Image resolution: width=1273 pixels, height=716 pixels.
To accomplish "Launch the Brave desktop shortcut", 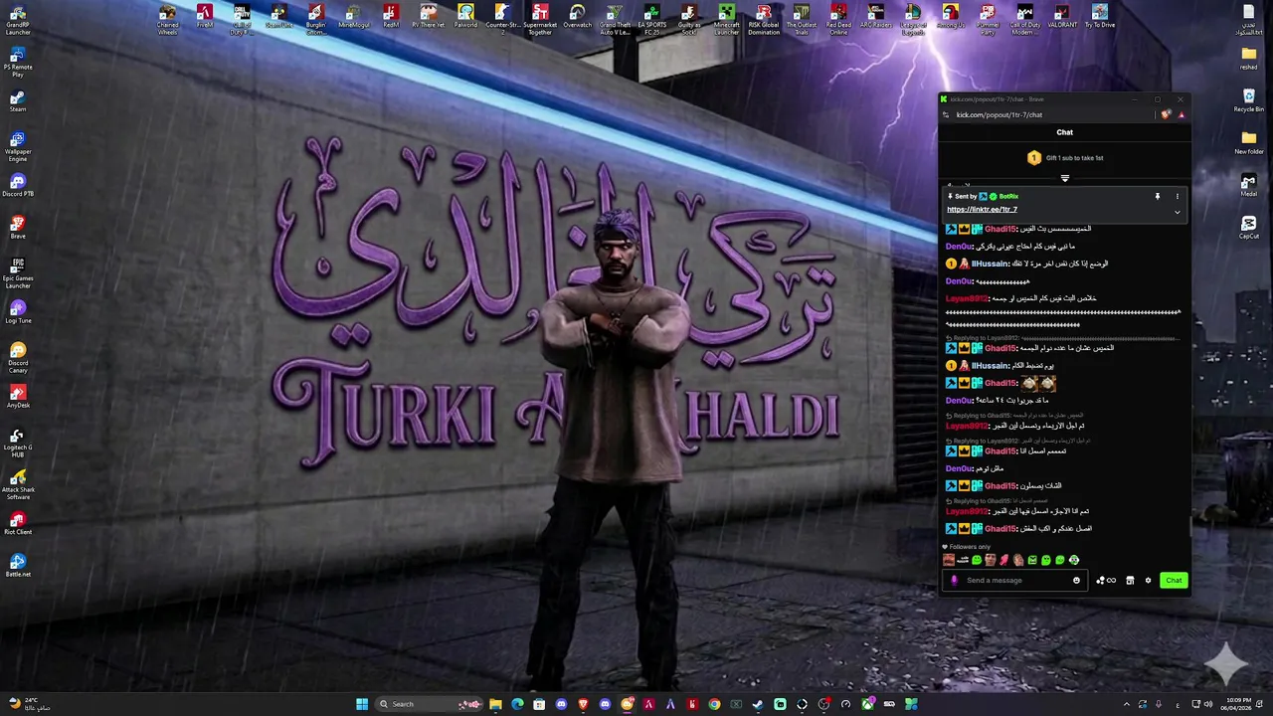I will [x=18, y=229].
